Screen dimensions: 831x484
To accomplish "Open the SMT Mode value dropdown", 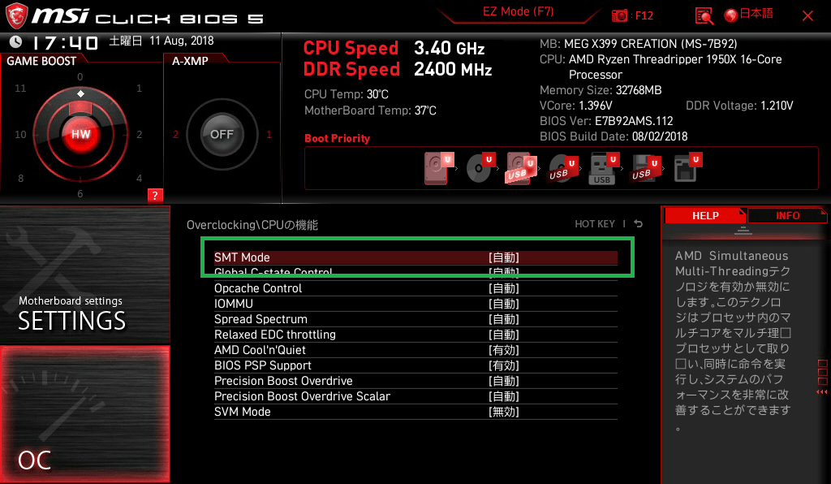I will click(503, 257).
